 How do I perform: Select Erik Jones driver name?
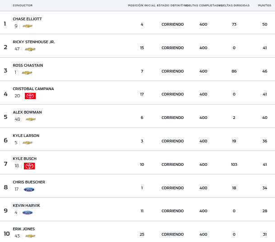23,229
